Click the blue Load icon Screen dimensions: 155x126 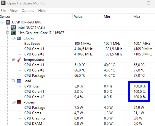(19, 81)
